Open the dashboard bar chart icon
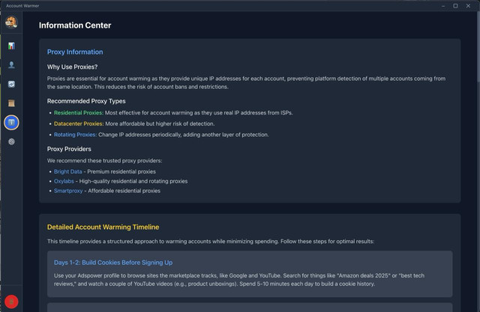 point(11,46)
